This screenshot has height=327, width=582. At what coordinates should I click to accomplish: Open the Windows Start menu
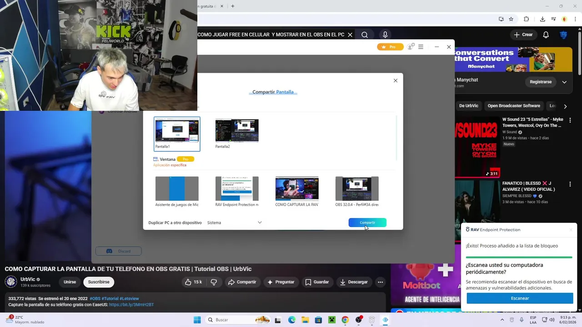197,320
